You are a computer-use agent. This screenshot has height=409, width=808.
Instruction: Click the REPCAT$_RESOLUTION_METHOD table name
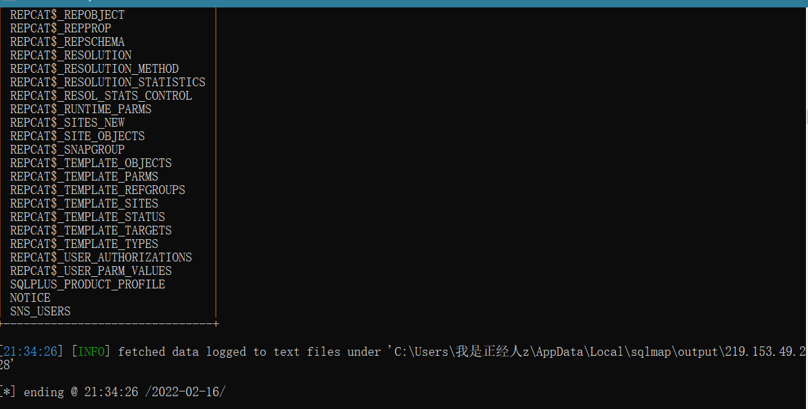(94, 69)
